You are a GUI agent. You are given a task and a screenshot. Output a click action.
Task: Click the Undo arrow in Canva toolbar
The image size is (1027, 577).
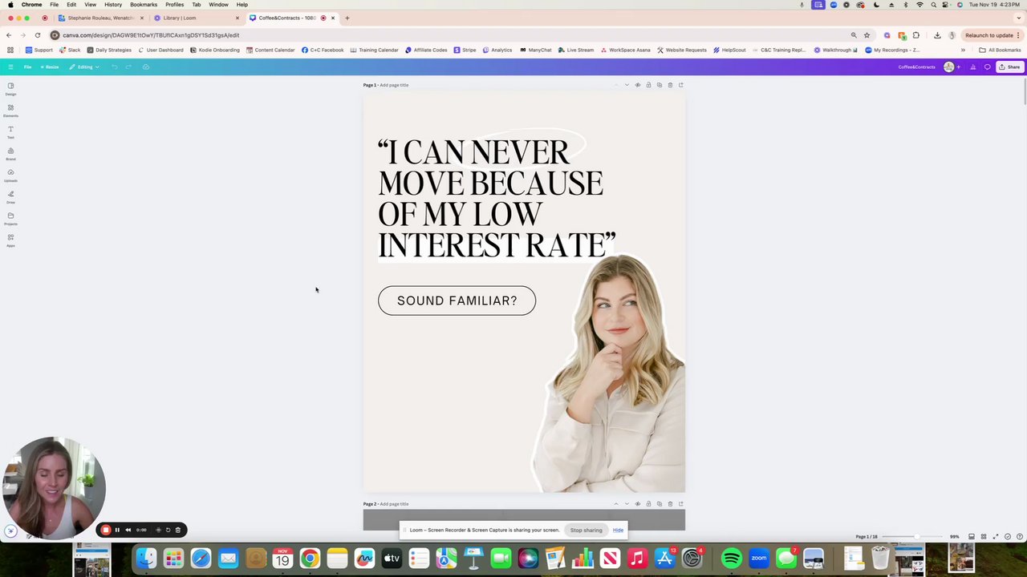click(114, 67)
